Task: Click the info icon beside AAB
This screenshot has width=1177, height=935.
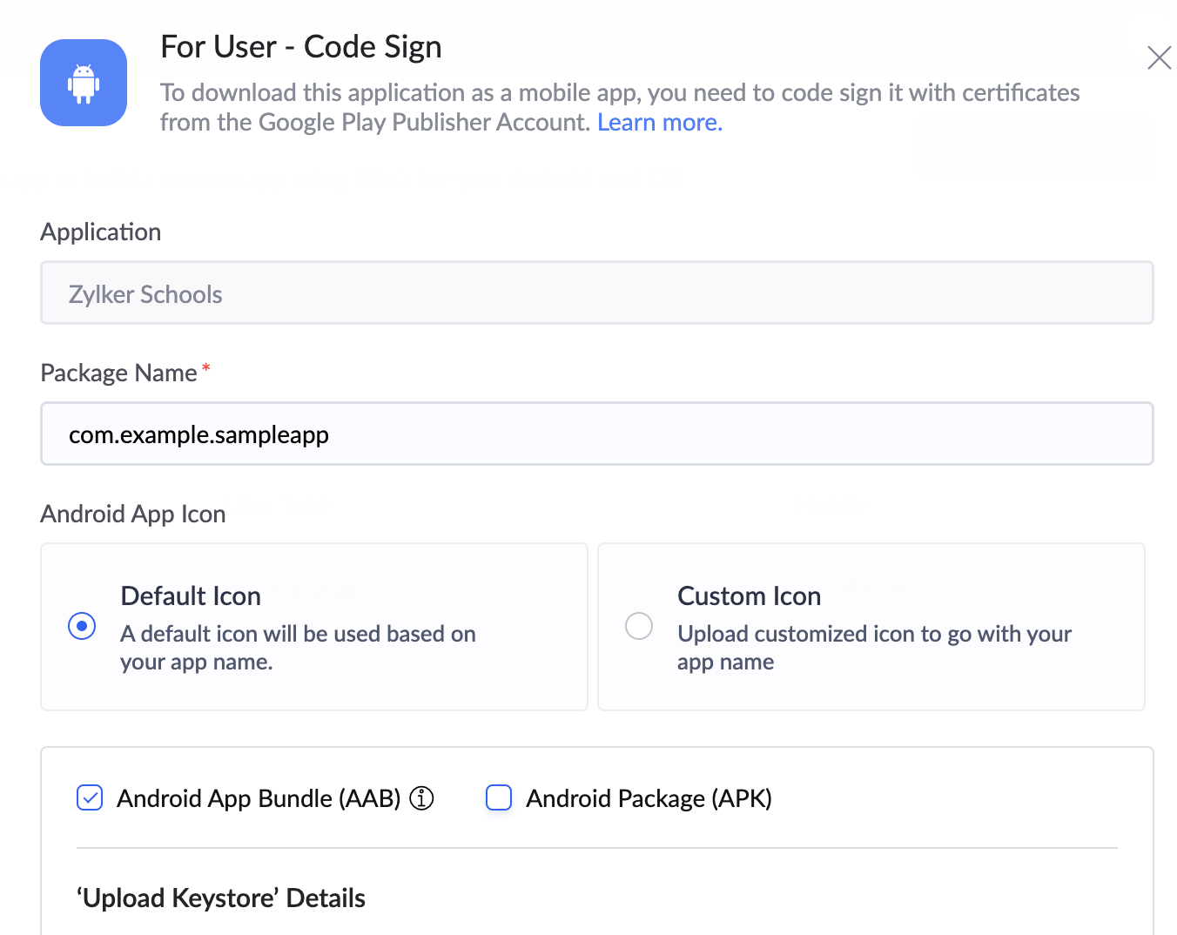Action: click(421, 797)
